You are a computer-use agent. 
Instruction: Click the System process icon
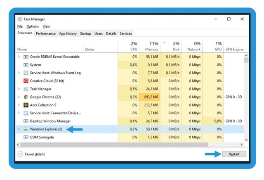click(26, 65)
